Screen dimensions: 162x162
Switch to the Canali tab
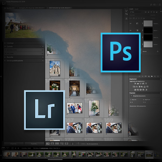click(x=136, y=9)
